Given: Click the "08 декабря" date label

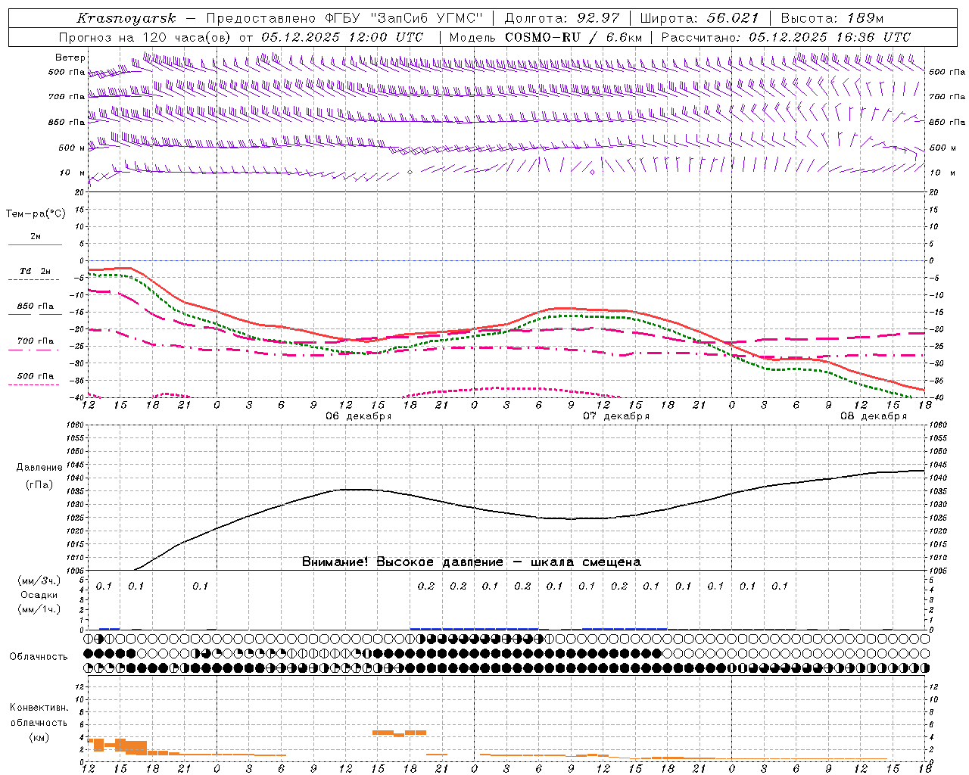Looking at the screenshot, I should coord(874,416).
